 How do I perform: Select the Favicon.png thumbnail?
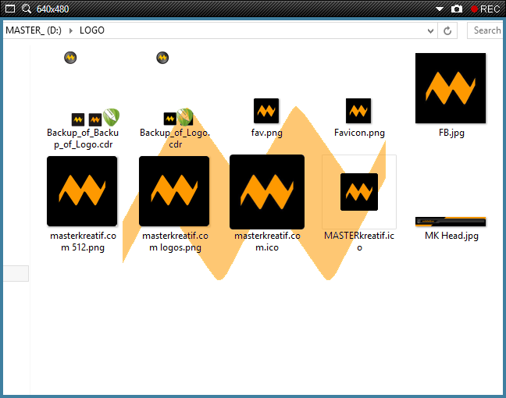click(x=358, y=111)
